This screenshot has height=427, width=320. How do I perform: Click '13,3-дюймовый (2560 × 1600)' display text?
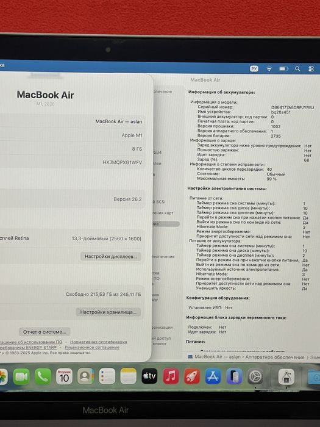coord(107,239)
